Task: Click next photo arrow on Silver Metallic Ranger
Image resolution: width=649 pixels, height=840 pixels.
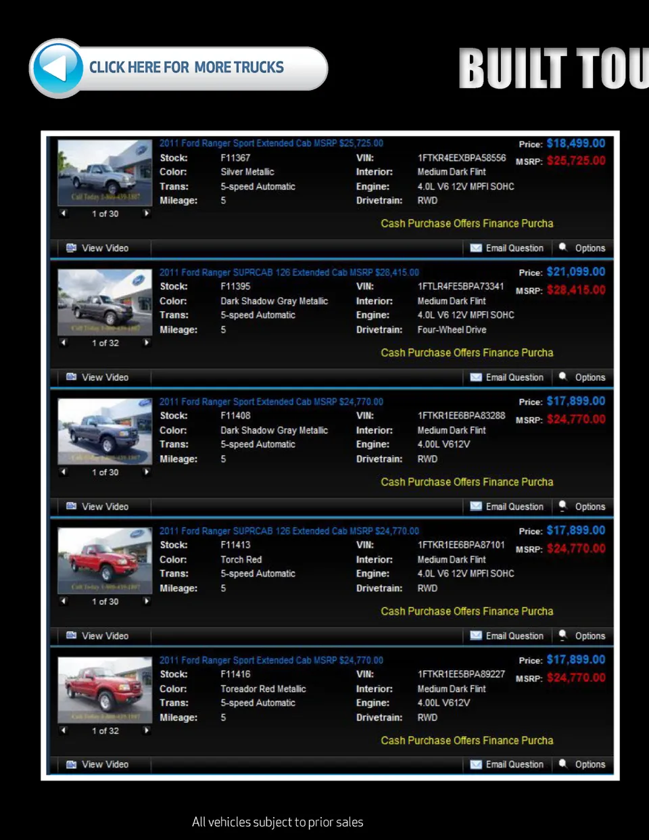Action: point(146,213)
